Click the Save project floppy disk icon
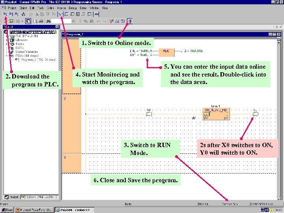The image size is (284, 213). pyautogui.click(x=11, y=21)
